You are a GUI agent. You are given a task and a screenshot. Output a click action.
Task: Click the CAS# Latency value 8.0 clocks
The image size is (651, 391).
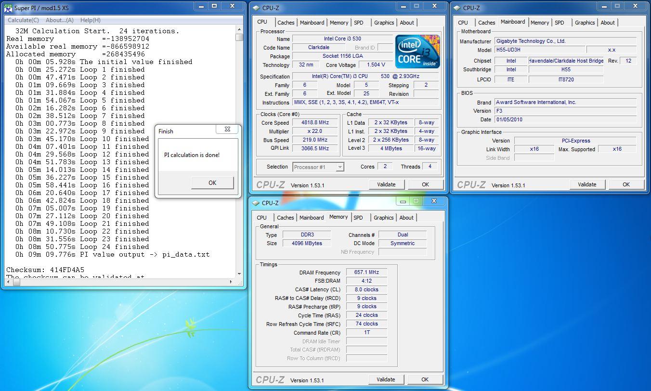pyautogui.click(x=366, y=290)
